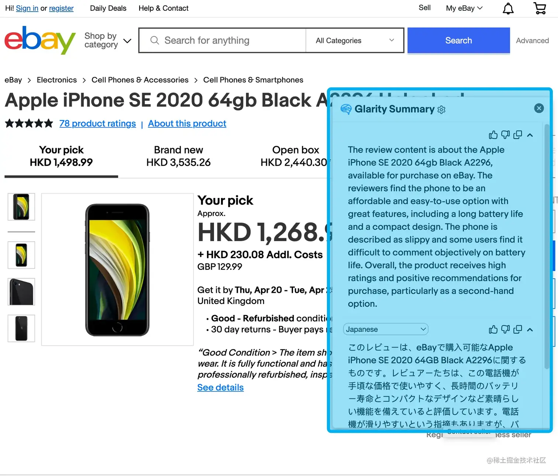Expand the All Categories dropdown
This screenshot has height=476, width=558.
pyautogui.click(x=355, y=40)
